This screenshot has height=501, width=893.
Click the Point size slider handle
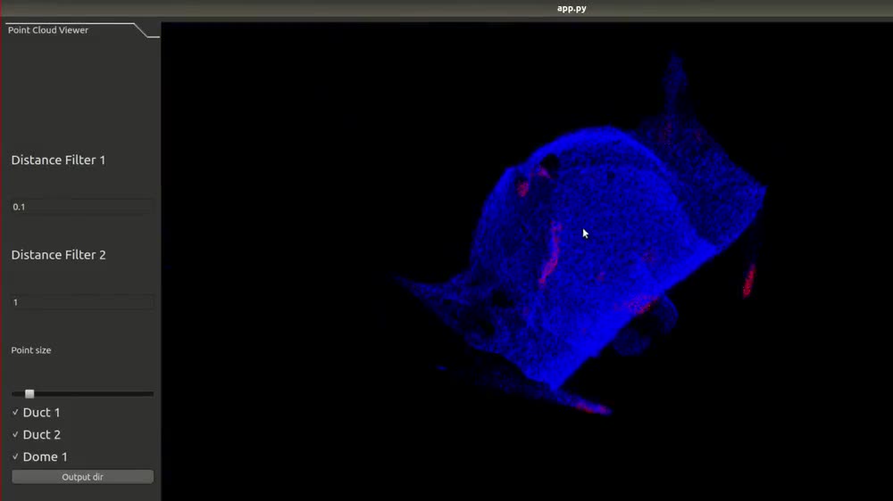(29, 393)
